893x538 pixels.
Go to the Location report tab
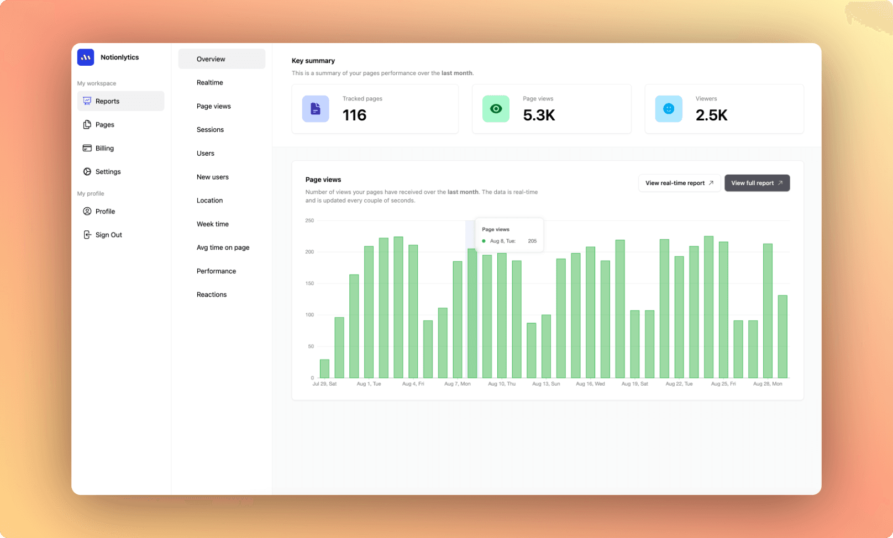click(210, 201)
